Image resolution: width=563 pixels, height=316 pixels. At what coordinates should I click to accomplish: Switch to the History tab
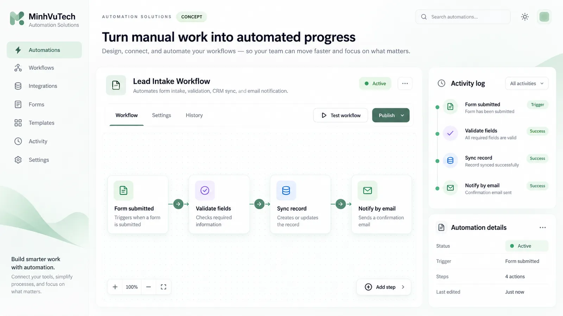point(194,115)
